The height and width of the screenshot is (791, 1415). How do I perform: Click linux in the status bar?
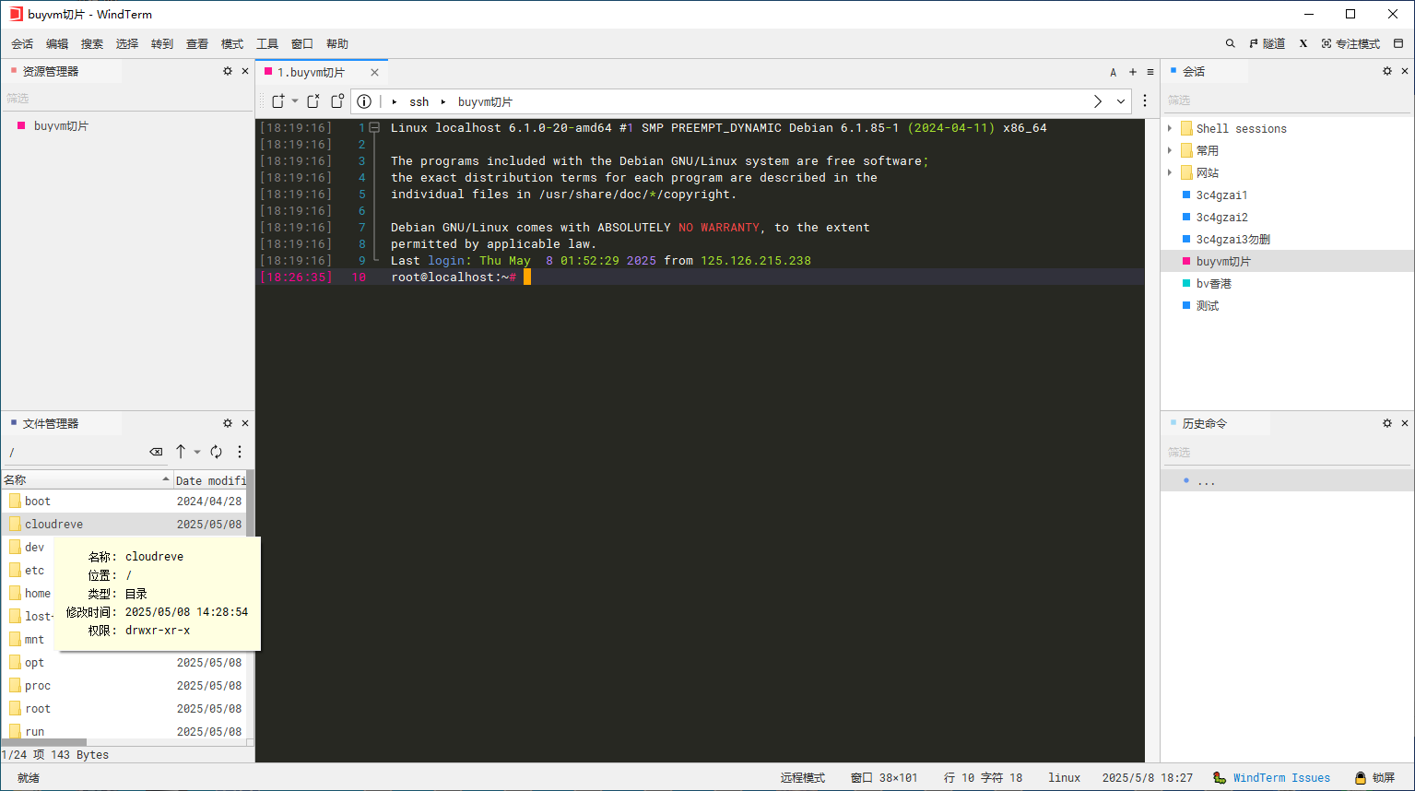1064,777
